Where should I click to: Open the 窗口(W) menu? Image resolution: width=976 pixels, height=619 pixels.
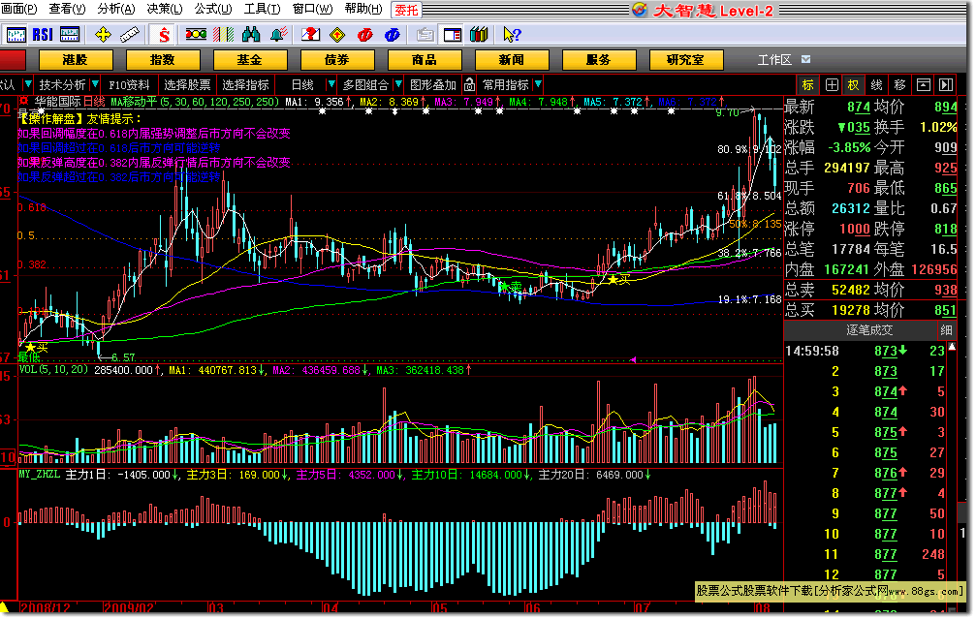[313, 9]
